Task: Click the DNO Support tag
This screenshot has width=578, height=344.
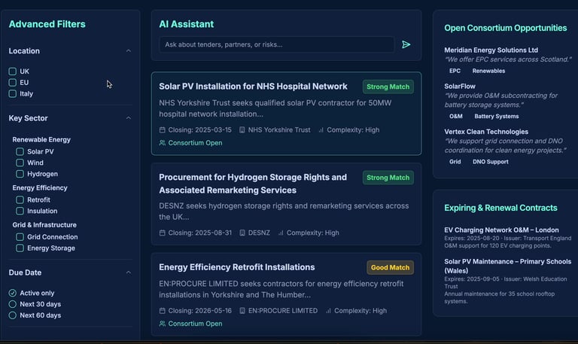Action: [x=490, y=162]
